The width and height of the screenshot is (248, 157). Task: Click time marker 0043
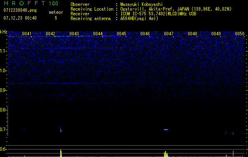tap(74, 34)
